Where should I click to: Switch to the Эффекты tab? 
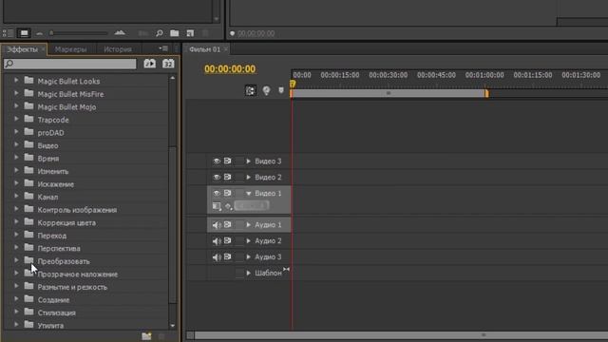[22, 49]
